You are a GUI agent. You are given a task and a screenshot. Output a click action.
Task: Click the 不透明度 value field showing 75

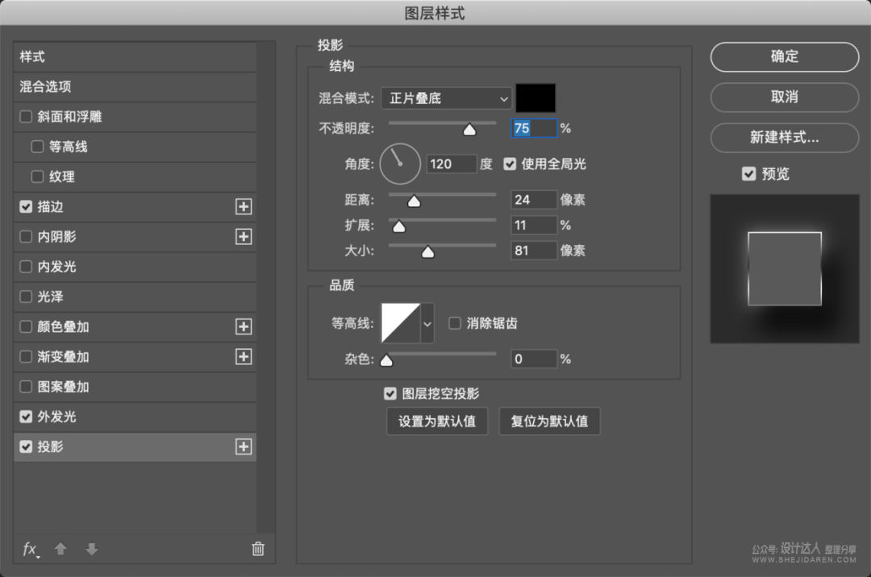click(x=534, y=128)
